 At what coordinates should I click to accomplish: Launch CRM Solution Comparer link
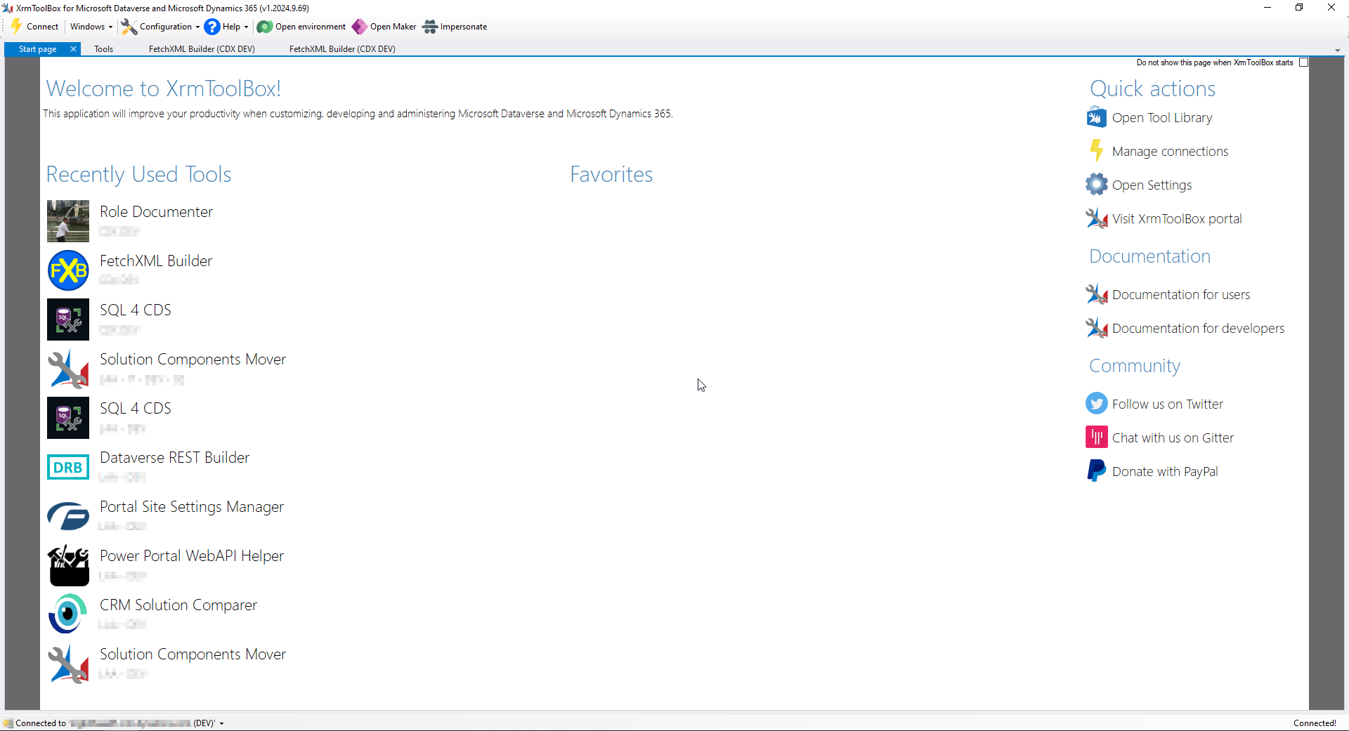point(178,605)
